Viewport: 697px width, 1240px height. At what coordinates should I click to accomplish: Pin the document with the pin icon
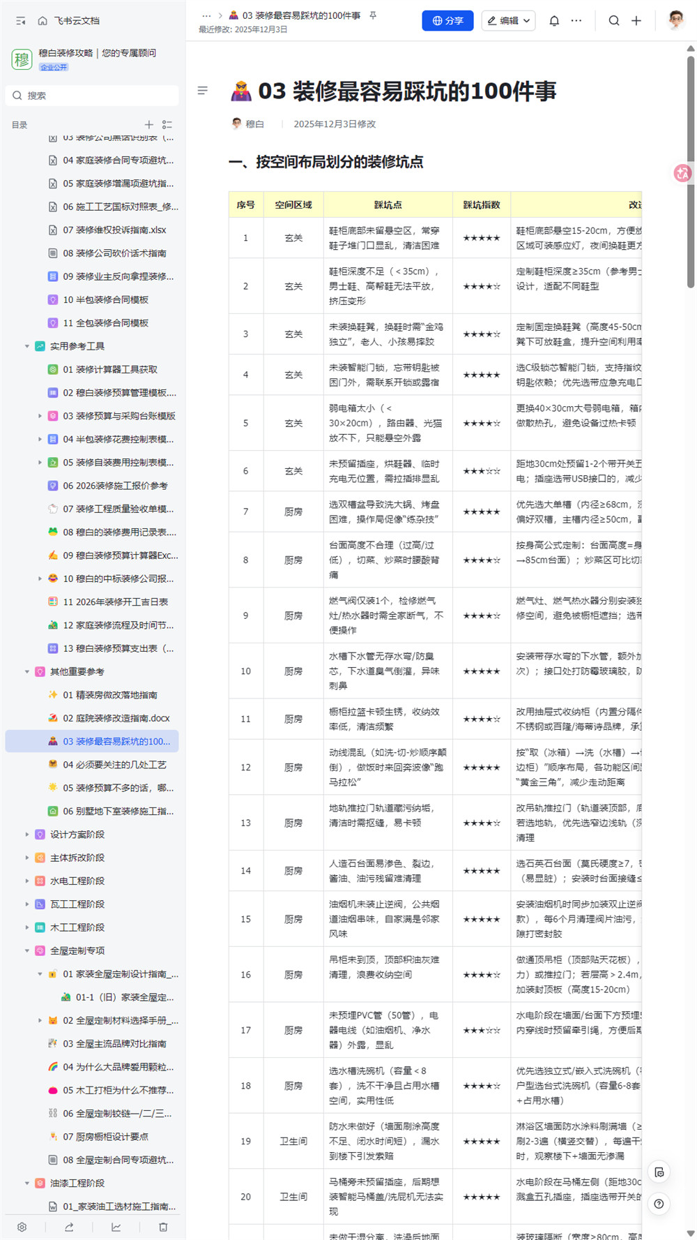373,15
